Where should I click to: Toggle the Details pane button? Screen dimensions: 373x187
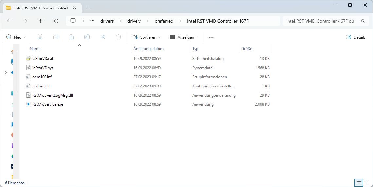click(356, 37)
